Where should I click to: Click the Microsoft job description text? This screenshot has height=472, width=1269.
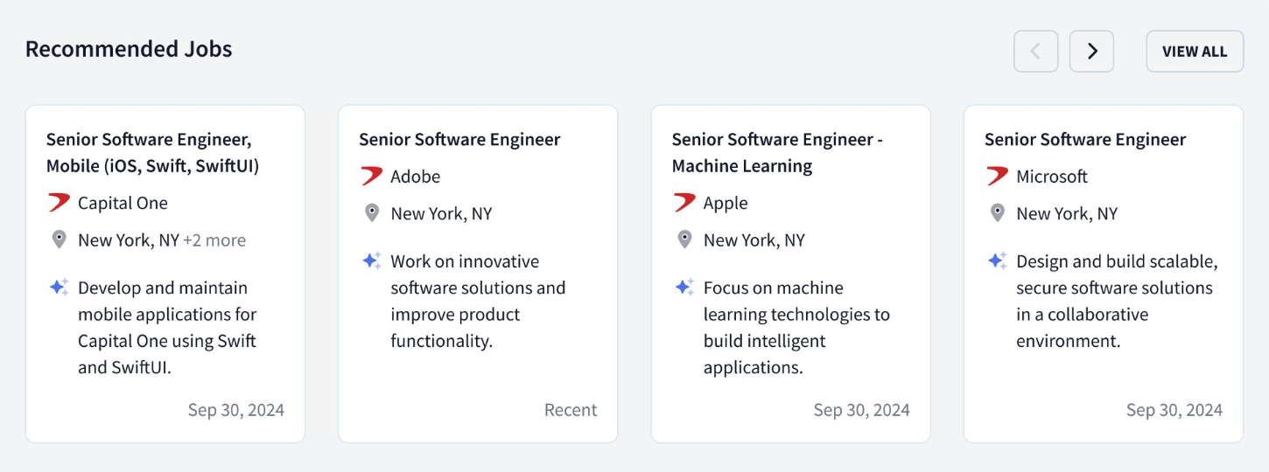(1117, 301)
